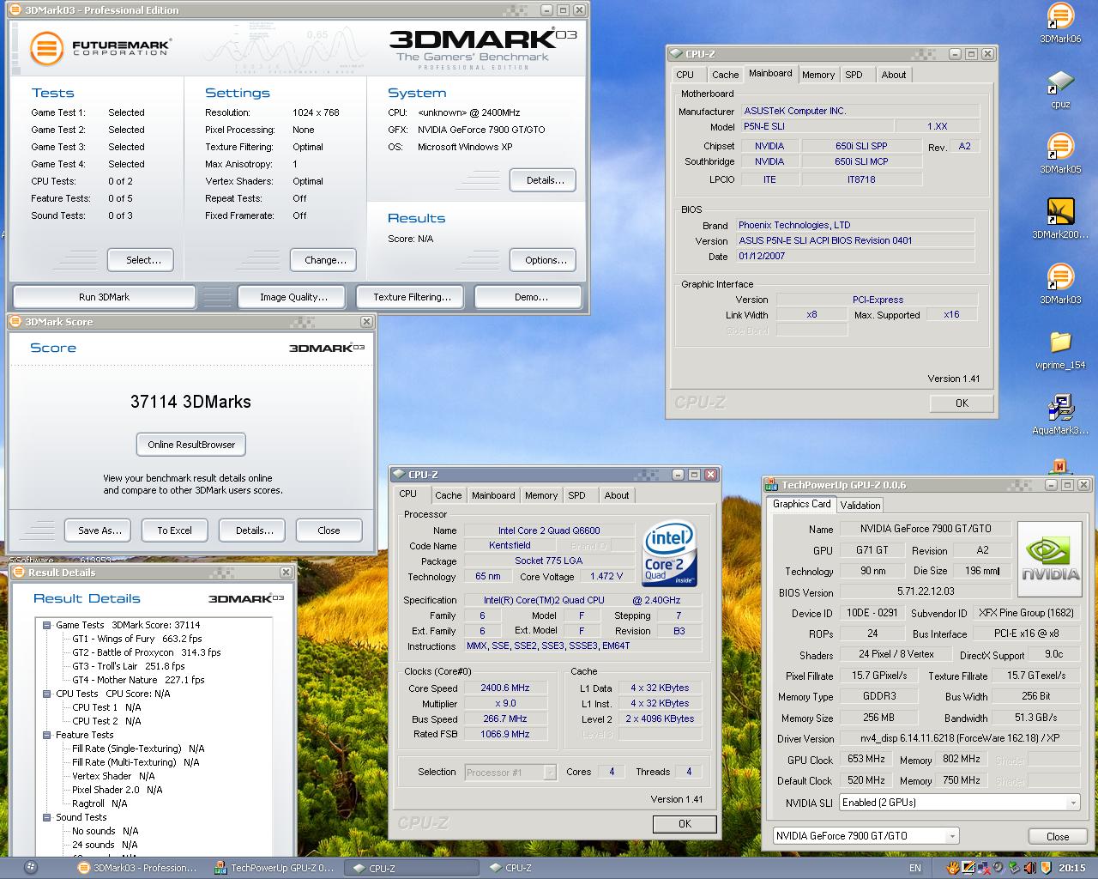Click the orange hand tray icon
1098x879 pixels.
pyautogui.click(x=954, y=868)
